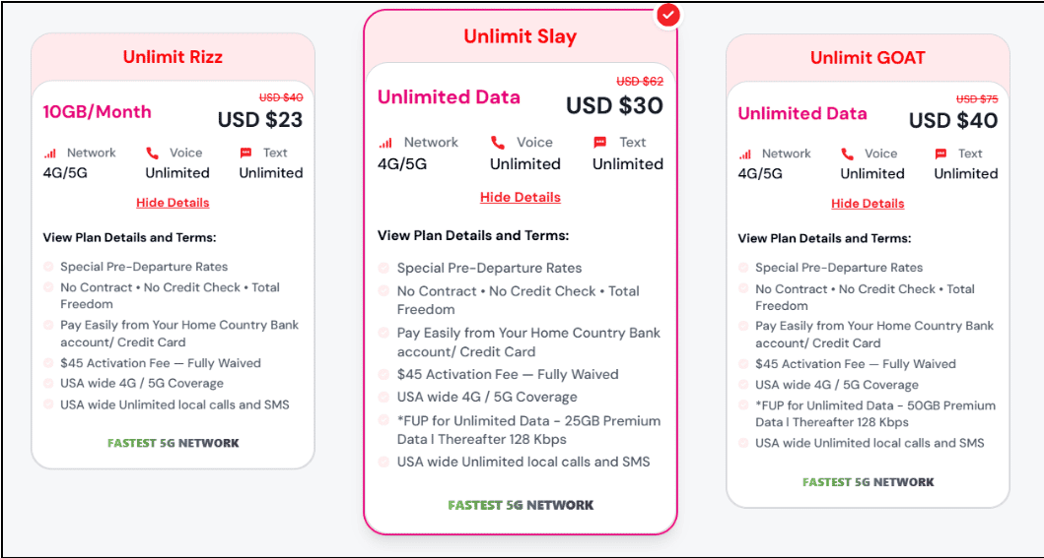
Task: Click the Text message icon in Unlimit GOAT
Action: [x=940, y=155]
